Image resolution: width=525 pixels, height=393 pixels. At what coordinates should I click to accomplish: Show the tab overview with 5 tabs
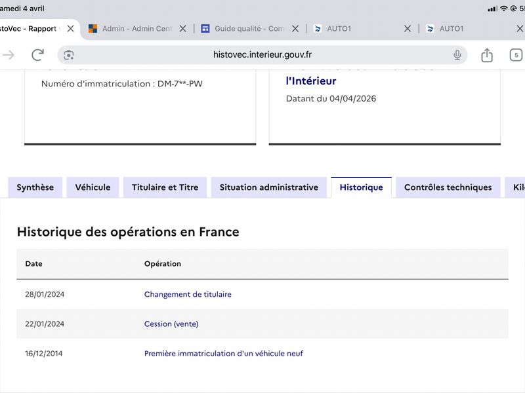coord(516,55)
